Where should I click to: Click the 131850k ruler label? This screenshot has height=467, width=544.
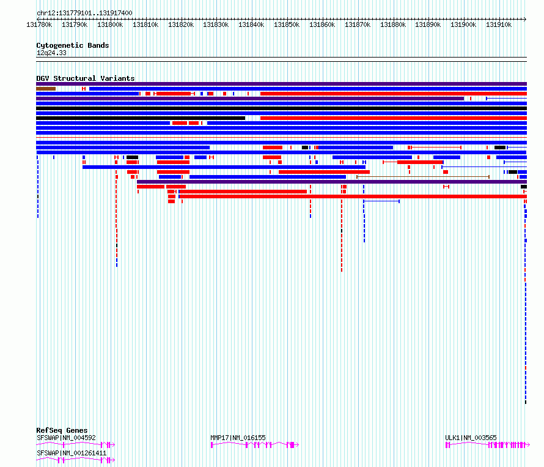[x=287, y=24]
